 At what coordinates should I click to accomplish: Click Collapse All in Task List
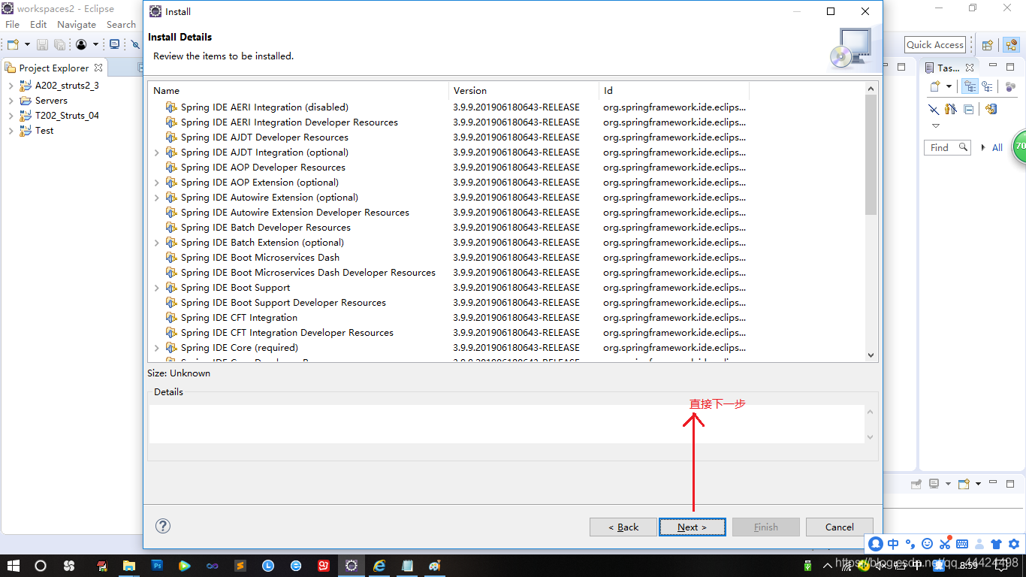coord(969,109)
